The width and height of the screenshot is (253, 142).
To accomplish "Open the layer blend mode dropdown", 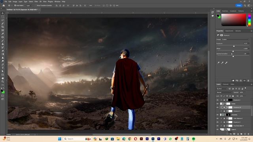I will tap(224, 92).
